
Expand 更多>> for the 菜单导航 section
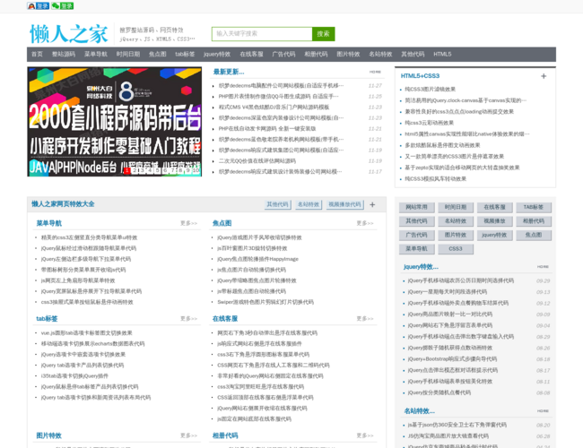coord(188,223)
